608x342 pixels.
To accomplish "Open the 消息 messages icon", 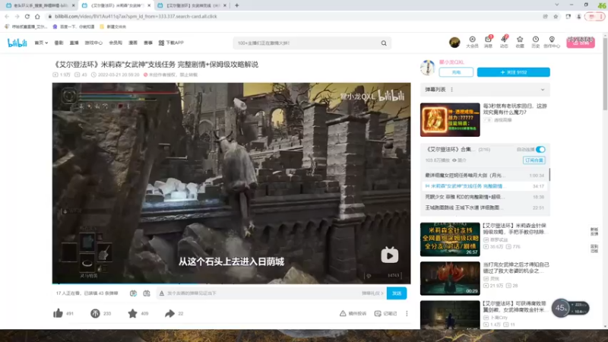I will click(x=488, y=42).
